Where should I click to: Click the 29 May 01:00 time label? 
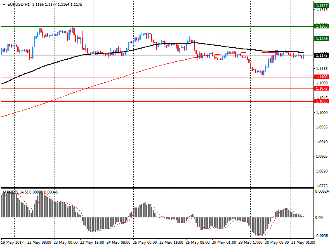coord(224,242)
